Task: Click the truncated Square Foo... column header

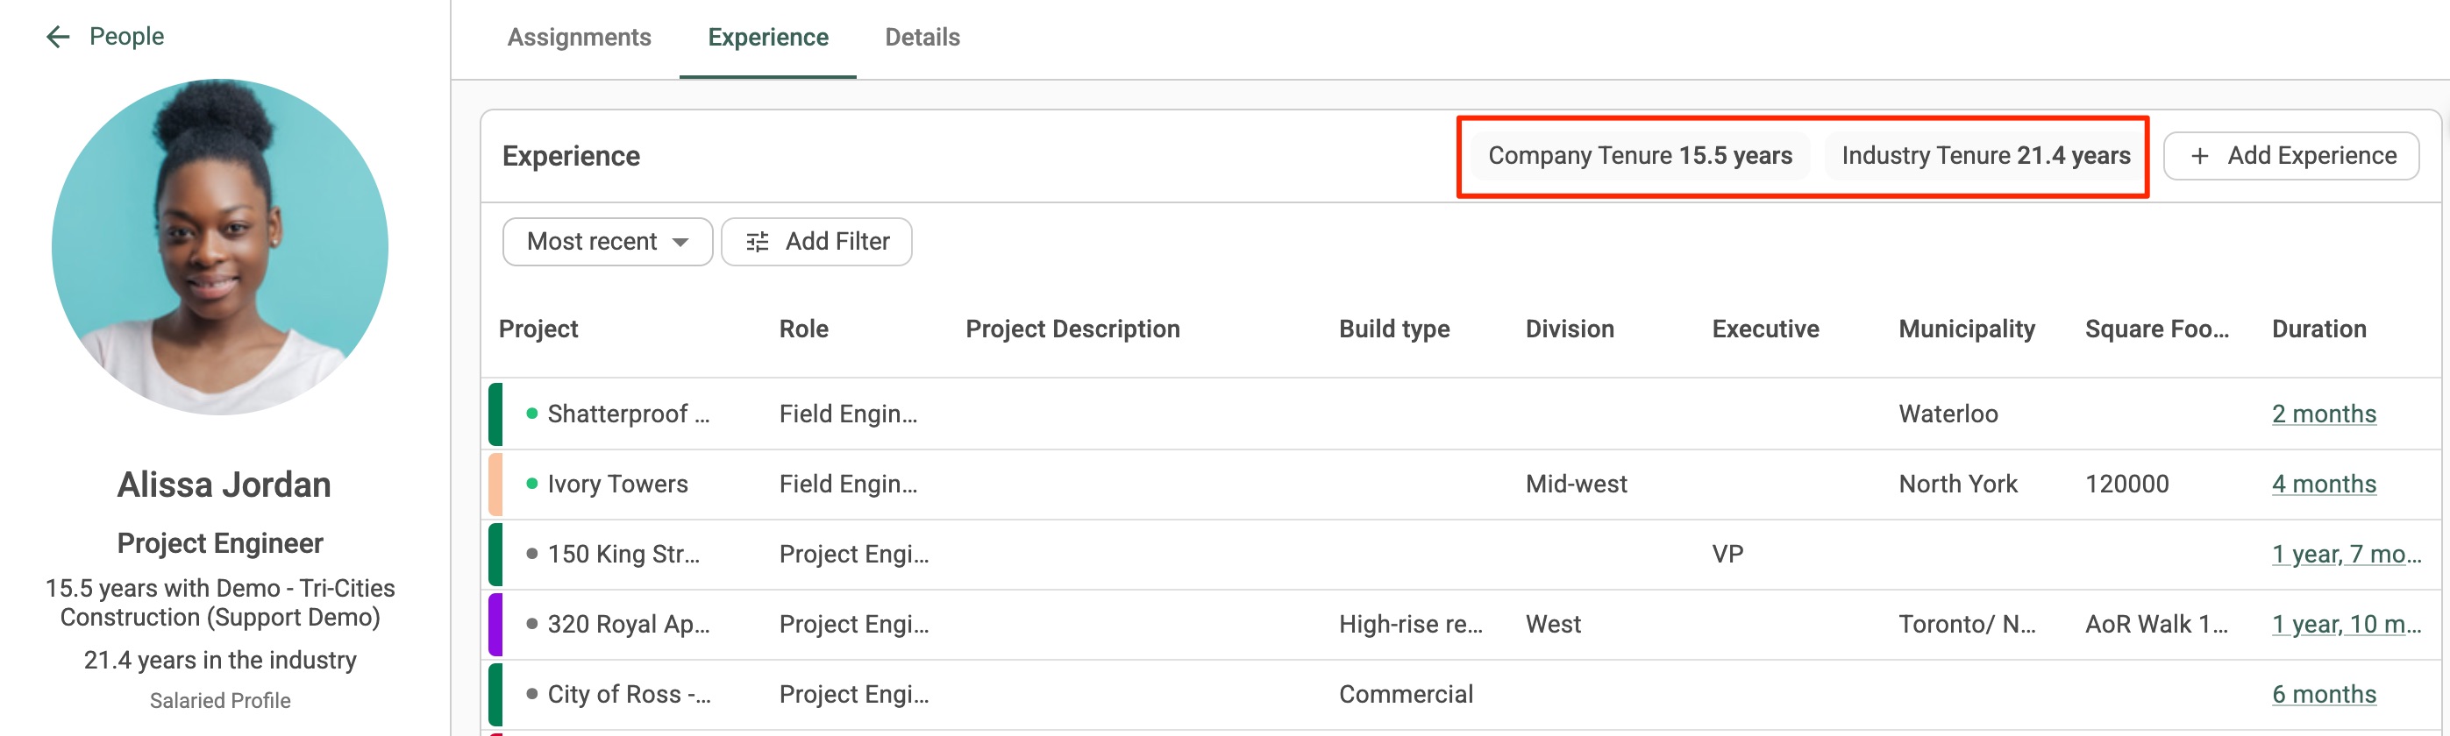Action: (x=2156, y=329)
